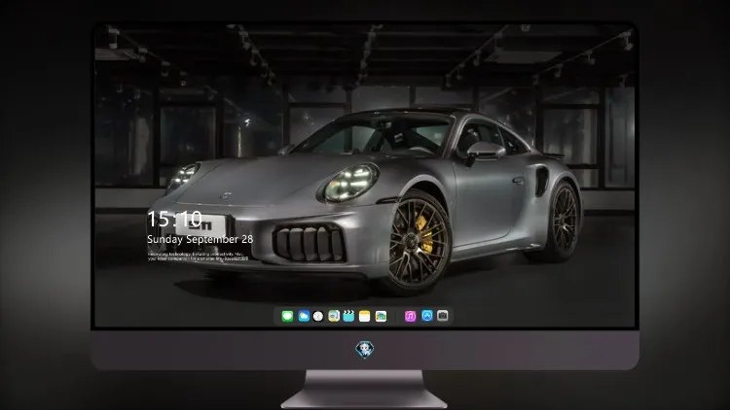Open the Clock app in the dock
730x410 pixels.
pos(318,316)
